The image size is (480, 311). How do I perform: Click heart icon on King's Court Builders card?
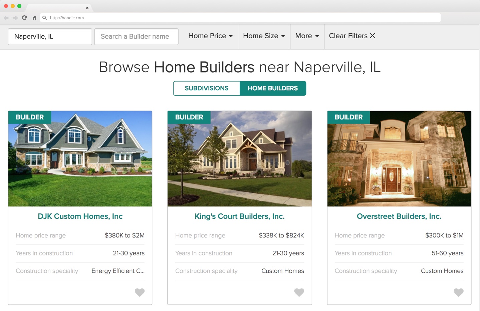pyautogui.click(x=299, y=292)
